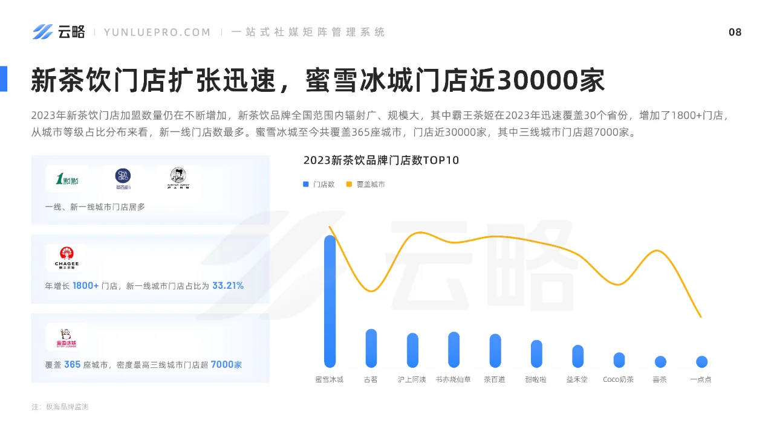Click the highlighted 365 figure

point(73,365)
